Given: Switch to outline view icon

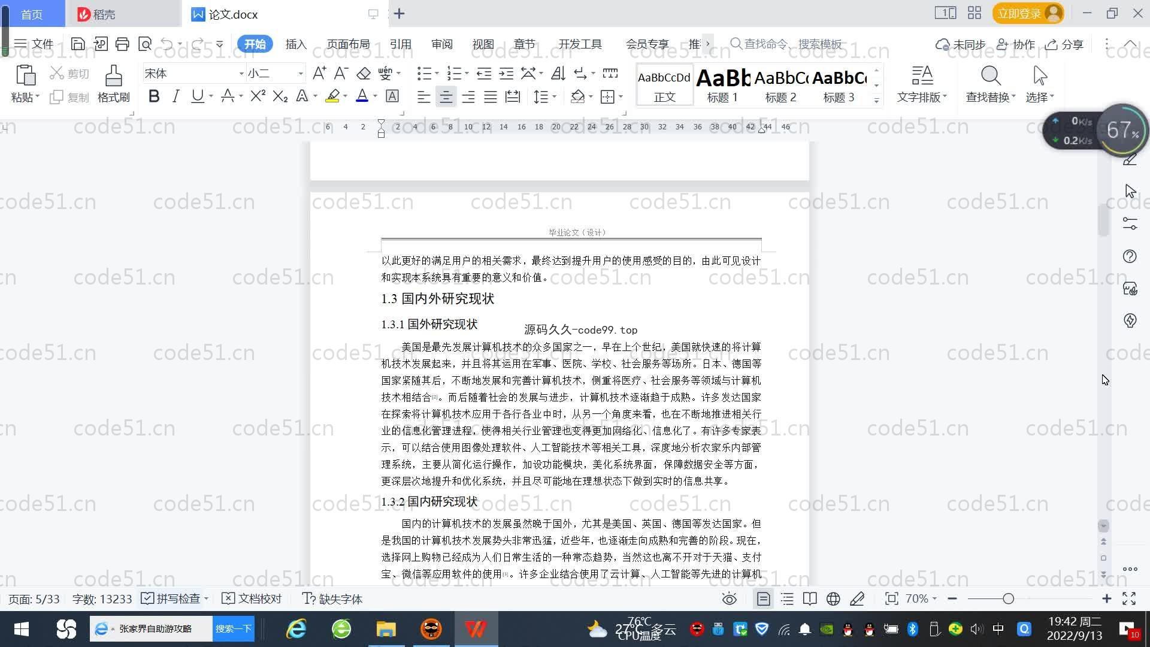Looking at the screenshot, I should pyautogui.click(x=787, y=598).
